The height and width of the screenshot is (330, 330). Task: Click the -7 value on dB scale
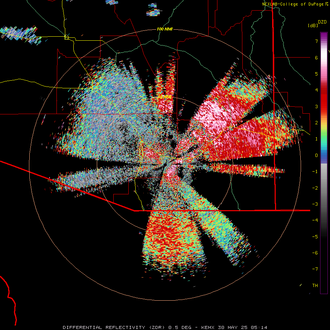pos(315,269)
